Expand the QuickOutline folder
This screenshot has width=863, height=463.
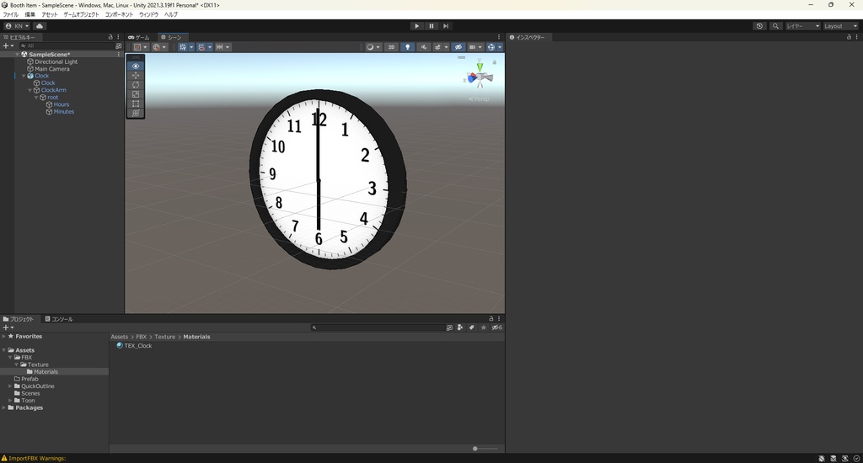(x=10, y=386)
